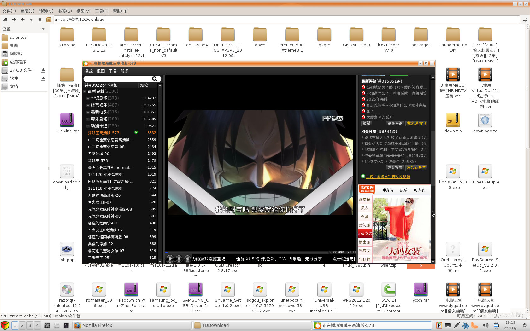The height and width of the screenshot is (331, 530).
Task: Click the panel main menu cube icon
Action: coord(5,325)
